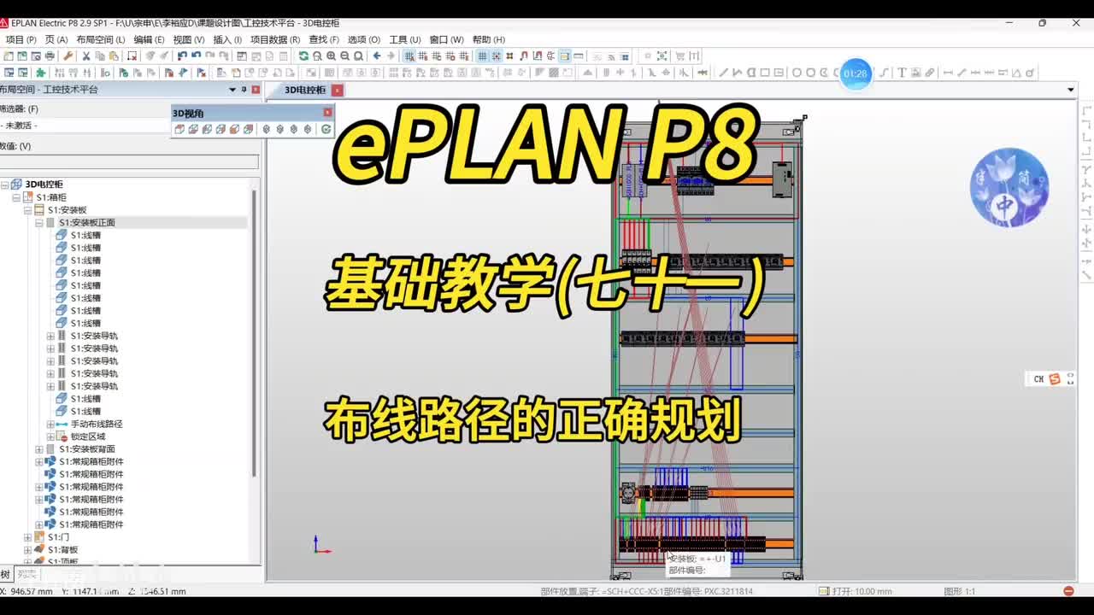The width and height of the screenshot is (1094, 615).
Task: Click red error icon in status bar
Action: (x=1068, y=591)
